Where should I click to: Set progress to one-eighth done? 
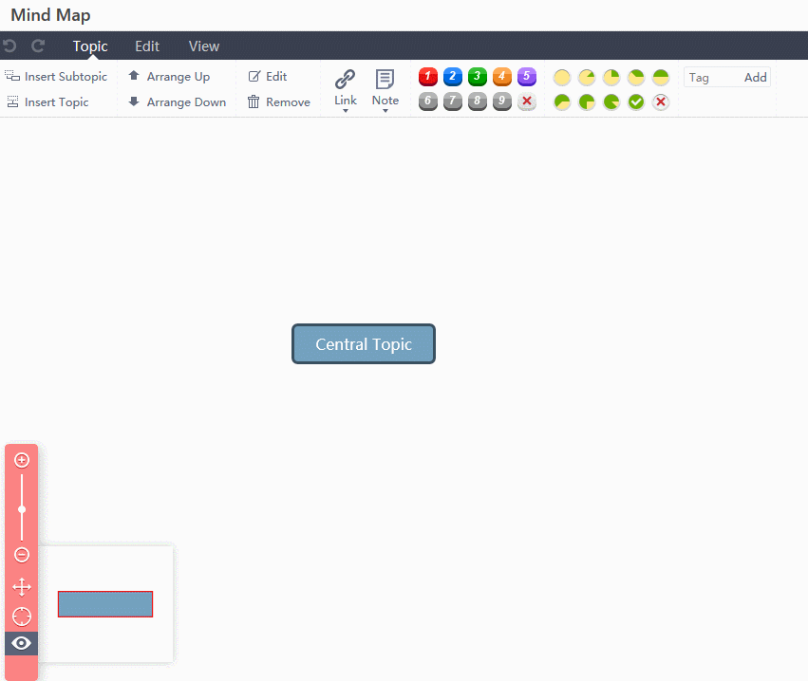587,77
